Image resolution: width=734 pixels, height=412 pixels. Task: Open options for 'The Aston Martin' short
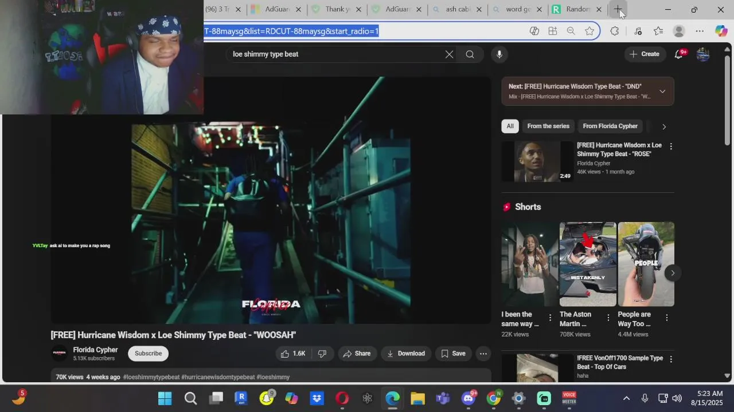tap(608, 318)
